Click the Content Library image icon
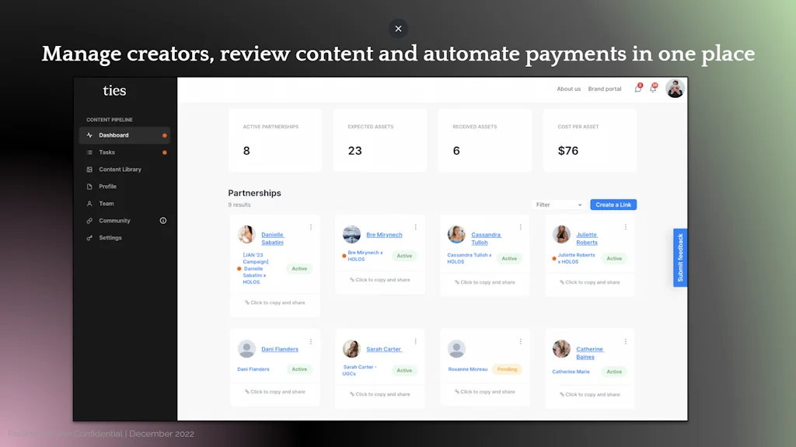 pyautogui.click(x=89, y=169)
